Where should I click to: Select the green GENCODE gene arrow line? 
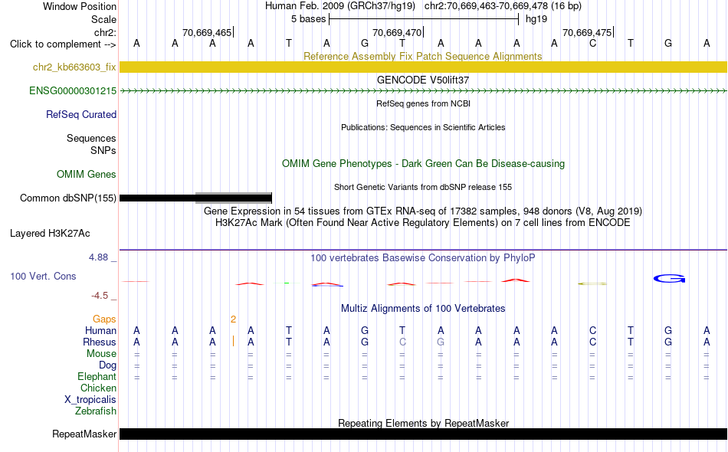click(423, 91)
